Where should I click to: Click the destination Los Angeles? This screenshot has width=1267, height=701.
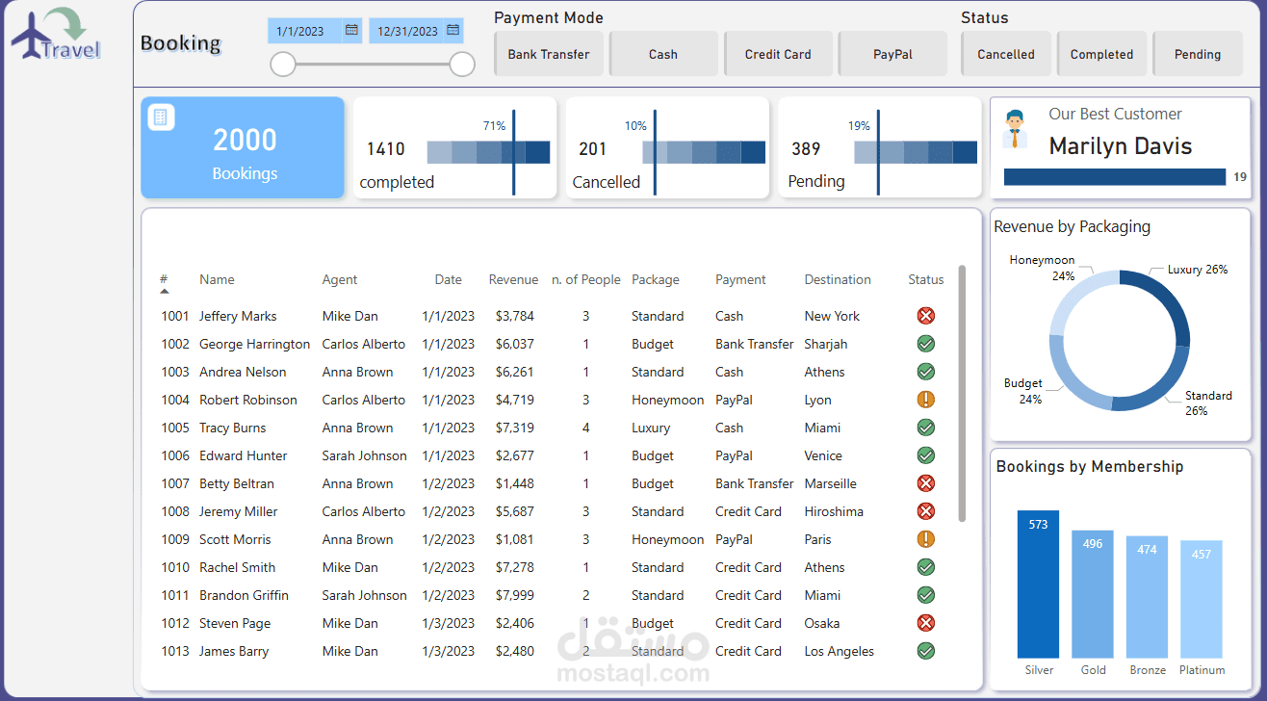coord(840,651)
